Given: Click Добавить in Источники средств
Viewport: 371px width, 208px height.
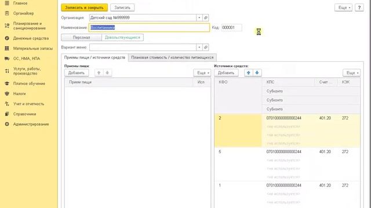Looking at the screenshot, I should (226, 73).
